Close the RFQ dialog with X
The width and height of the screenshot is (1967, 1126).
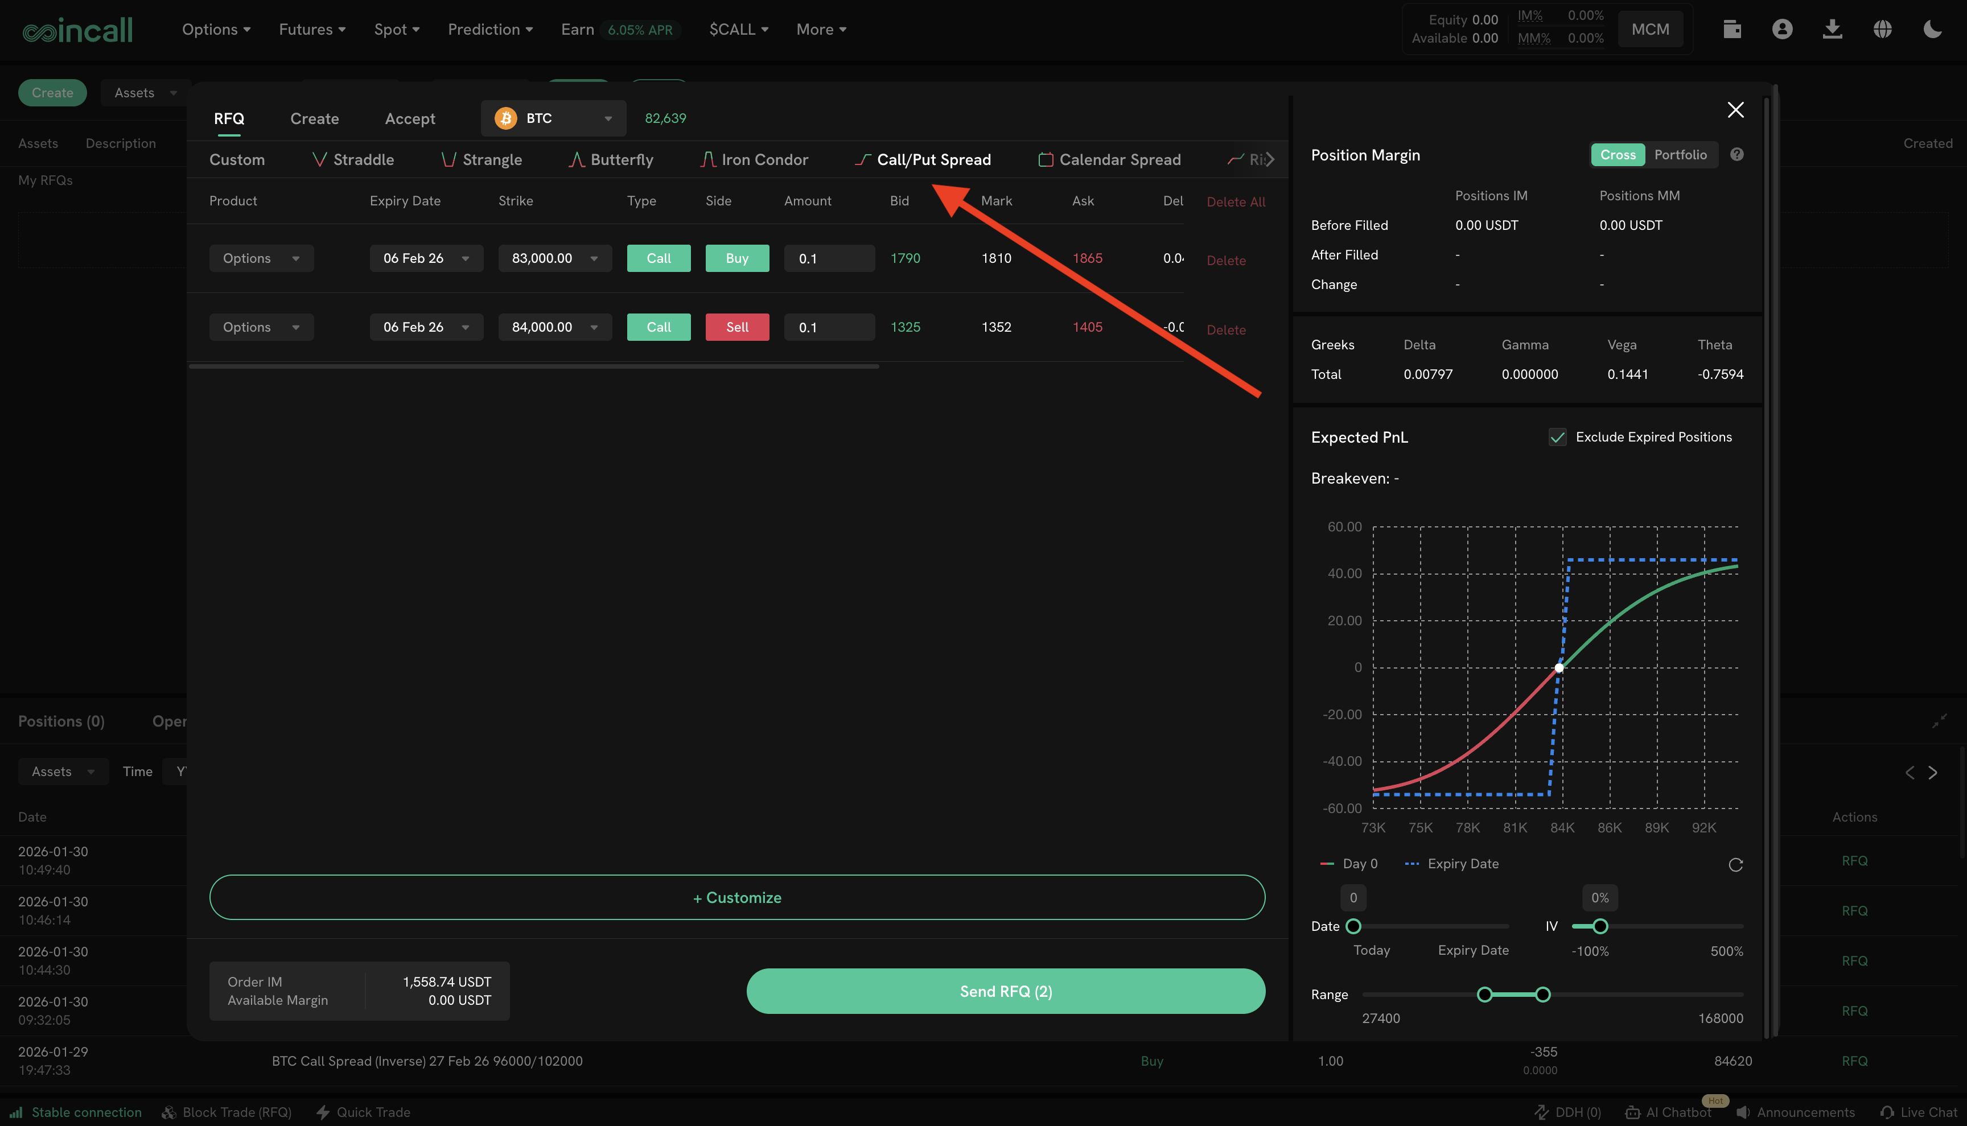point(1736,110)
